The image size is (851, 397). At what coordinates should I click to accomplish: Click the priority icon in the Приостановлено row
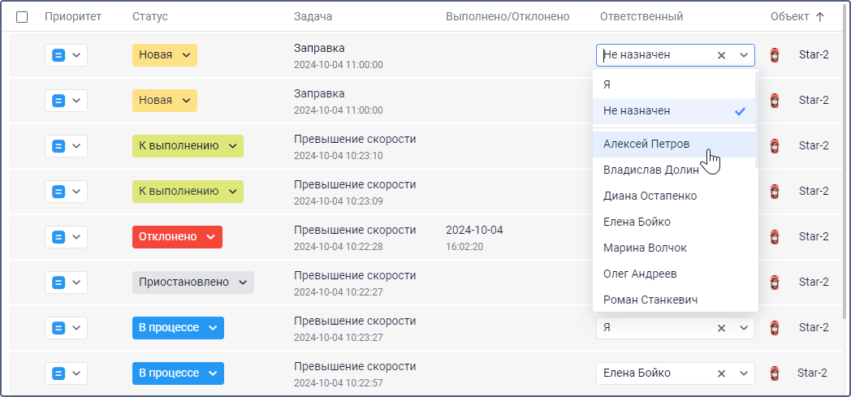(x=58, y=283)
